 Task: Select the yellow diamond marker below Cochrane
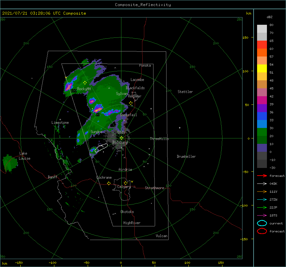point(109,183)
